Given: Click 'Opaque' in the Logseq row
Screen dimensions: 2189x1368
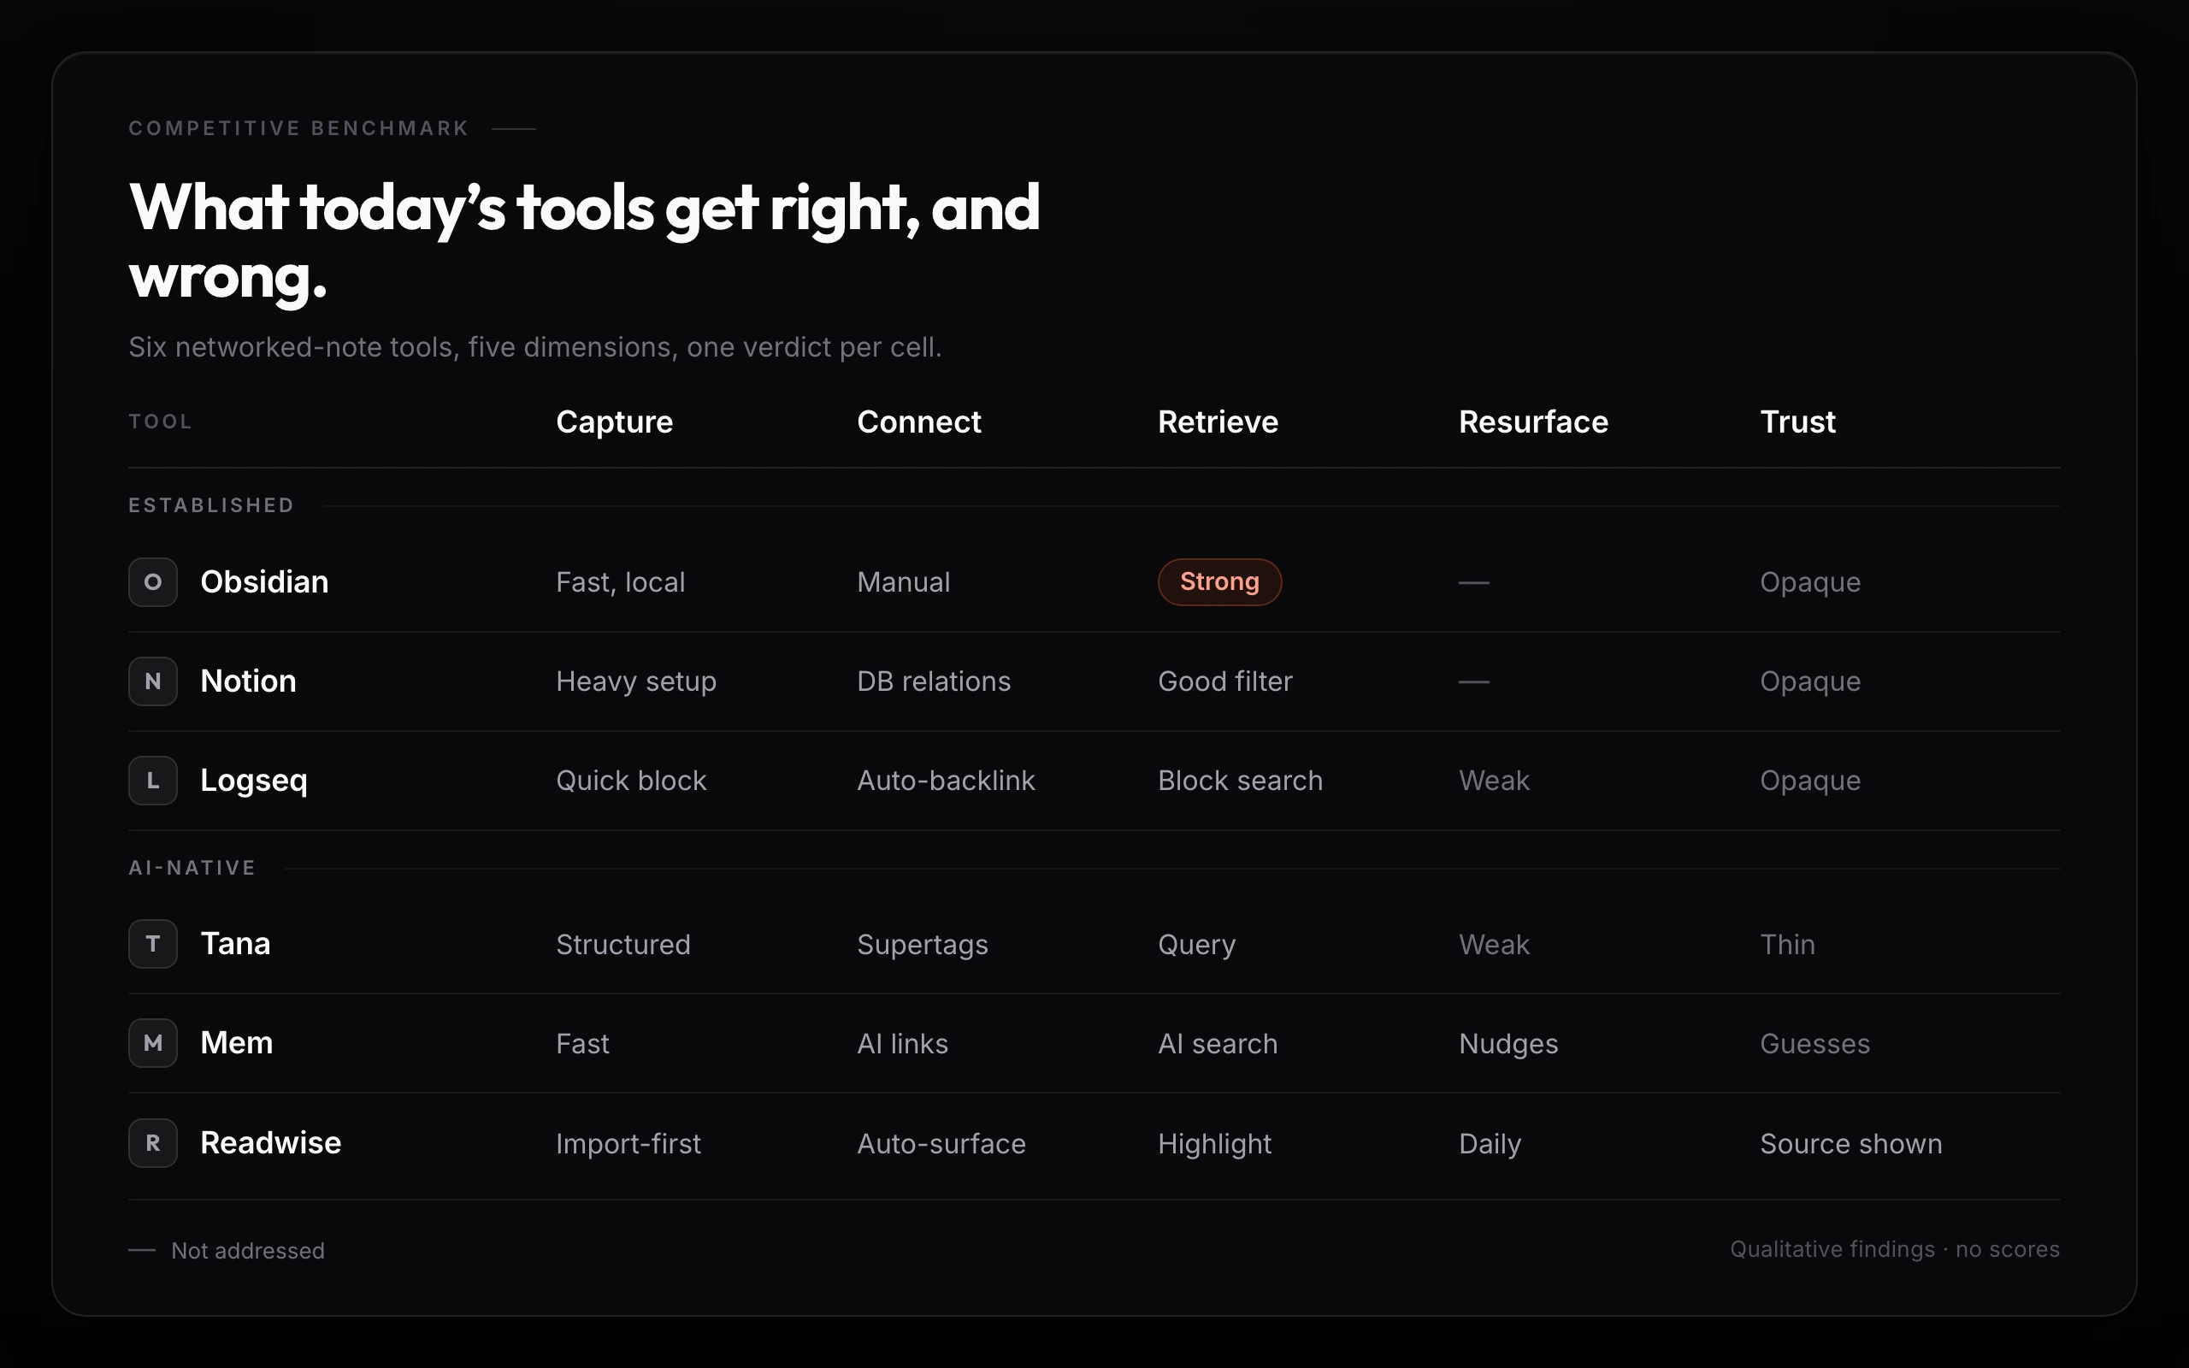Looking at the screenshot, I should tap(1810, 781).
